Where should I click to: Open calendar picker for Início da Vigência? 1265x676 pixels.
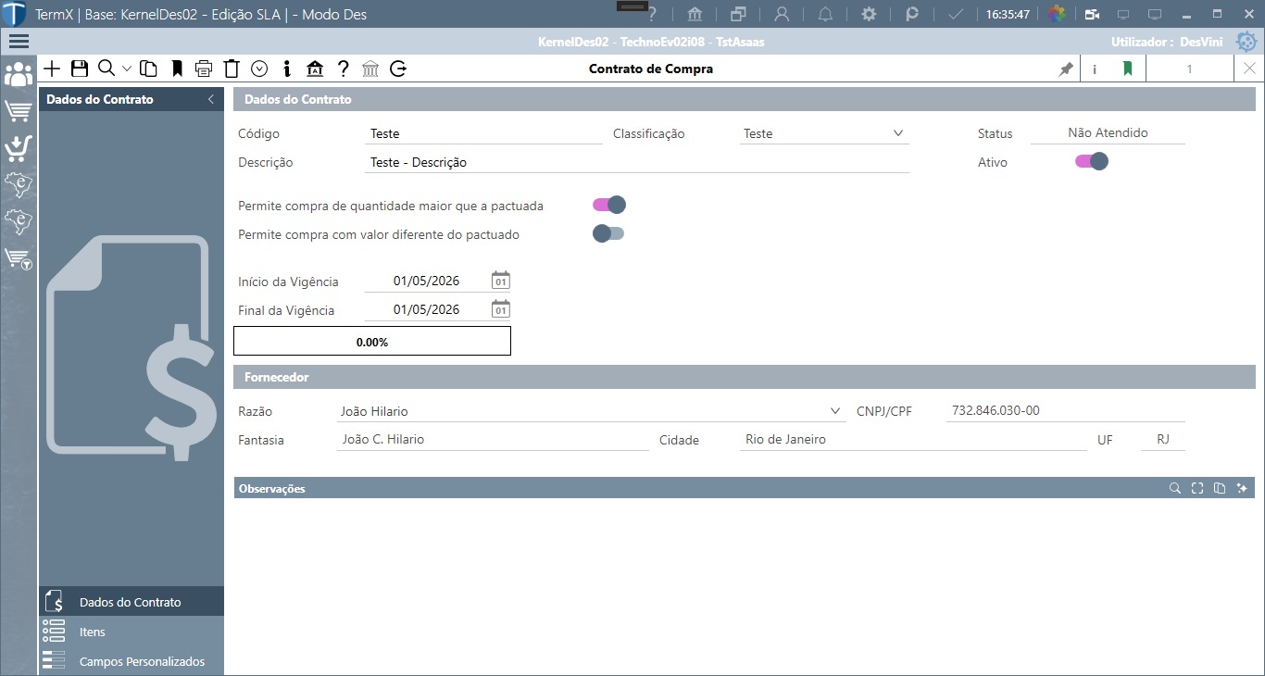[500, 281]
